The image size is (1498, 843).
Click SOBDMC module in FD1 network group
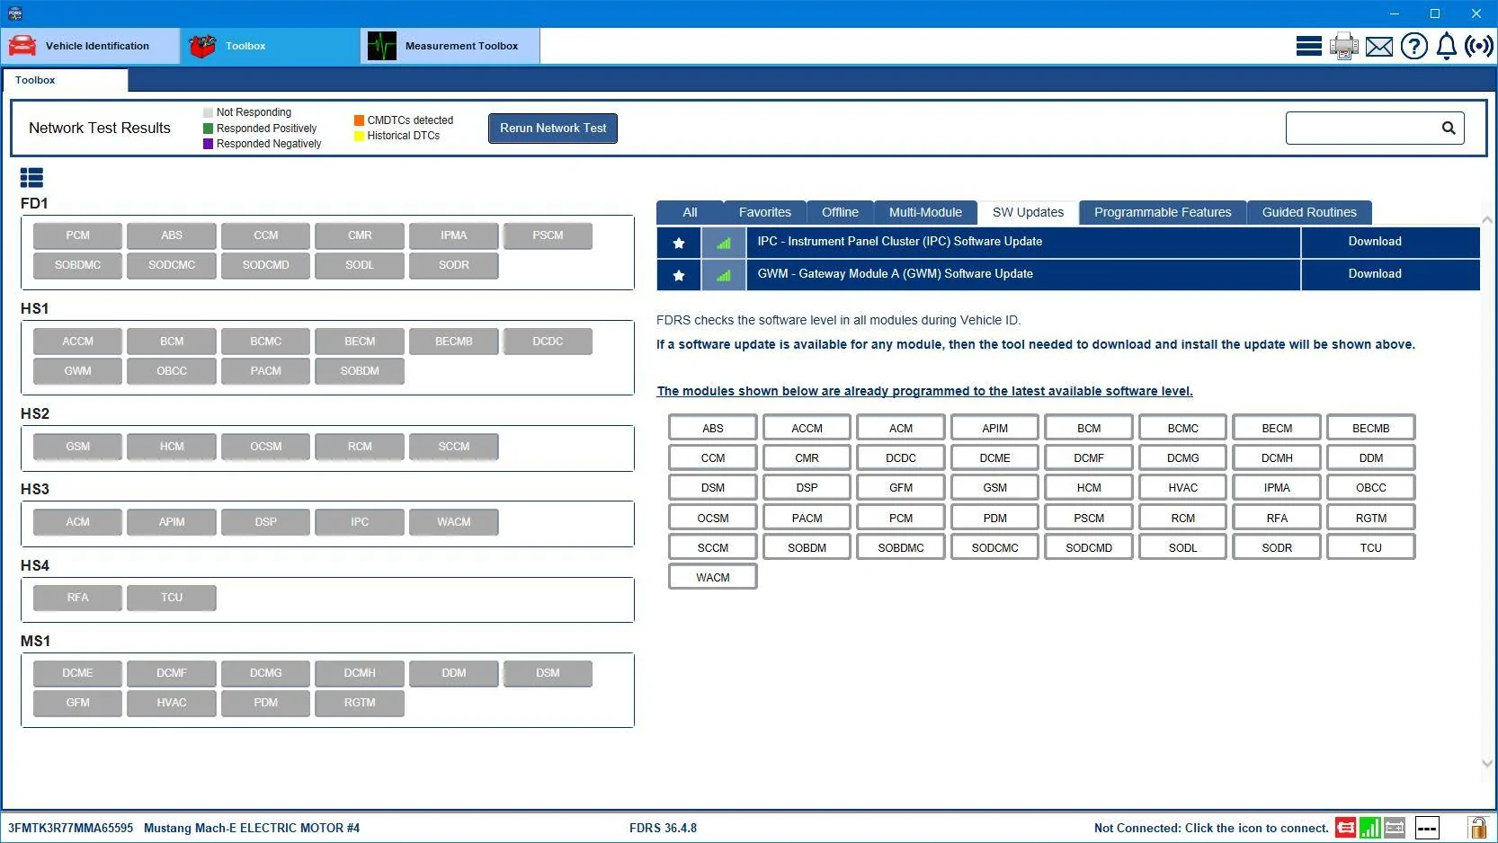point(77,265)
